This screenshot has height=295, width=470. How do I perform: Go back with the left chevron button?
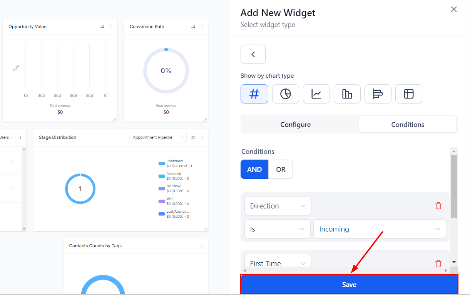tap(253, 54)
